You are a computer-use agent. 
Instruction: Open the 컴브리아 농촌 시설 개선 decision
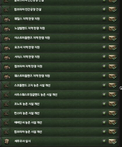(60, 132)
